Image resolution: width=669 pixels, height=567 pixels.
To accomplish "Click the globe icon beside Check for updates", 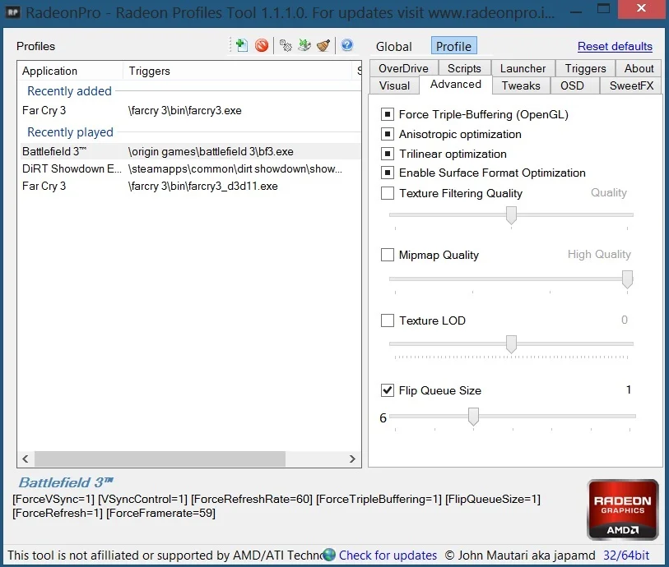I will click(329, 555).
